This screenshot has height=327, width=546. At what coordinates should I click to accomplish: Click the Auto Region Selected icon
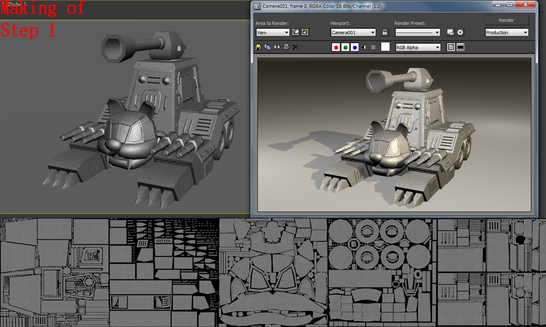point(305,32)
